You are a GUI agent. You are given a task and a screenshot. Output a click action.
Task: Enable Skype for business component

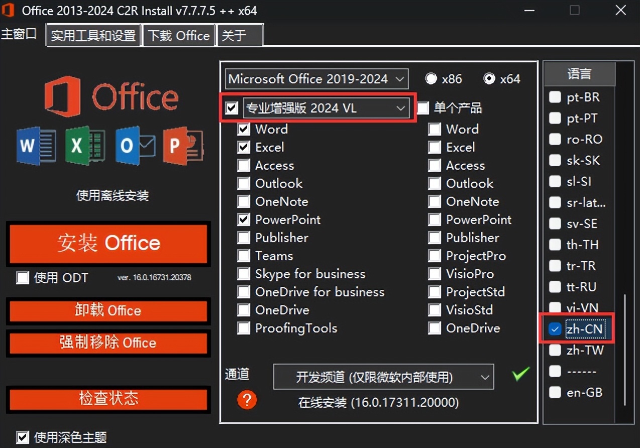(244, 274)
